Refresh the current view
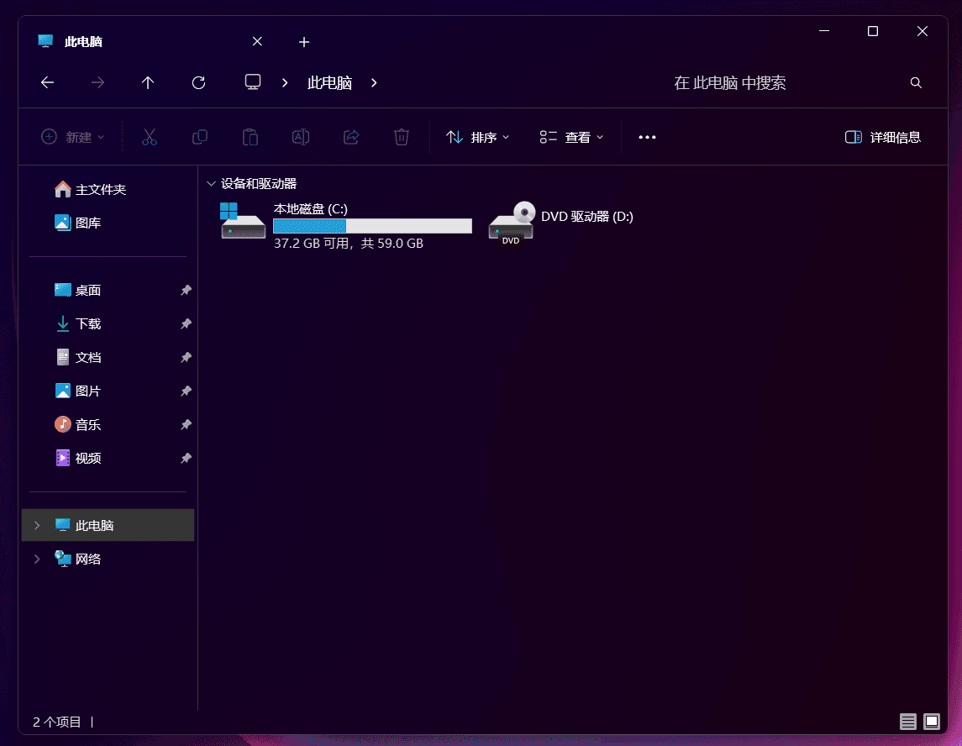The width and height of the screenshot is (962, 746). (198, 83)
